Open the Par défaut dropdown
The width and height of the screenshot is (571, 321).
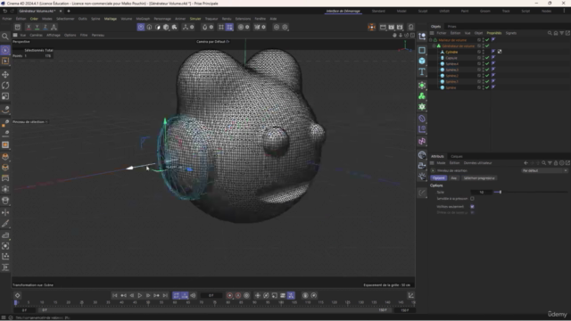[x=544, y=170]
